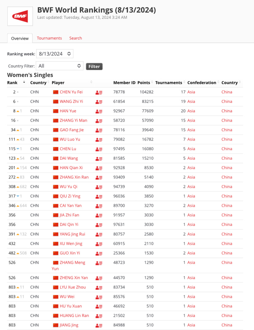Open HU Yu Xuan's player profile icon
This screenshot has width=254, height=330.
(99, 307)
